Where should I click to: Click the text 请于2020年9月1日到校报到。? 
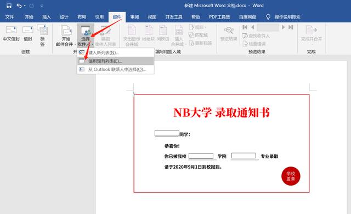194,167
